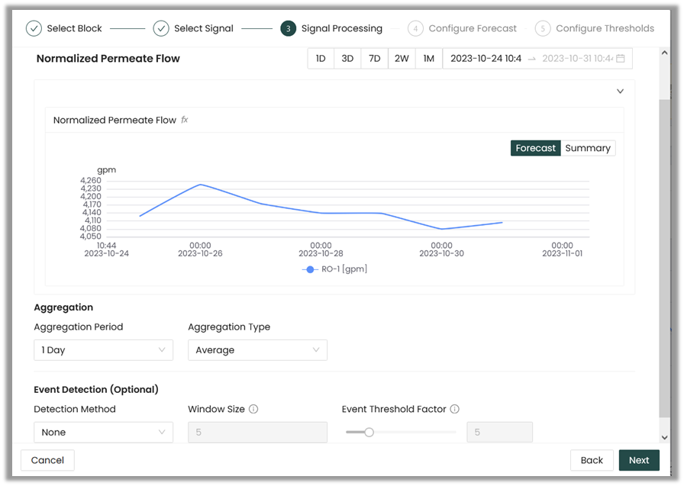684x486 pixels.
Task: Select the Forecast chart view
Action: point(535,148)
